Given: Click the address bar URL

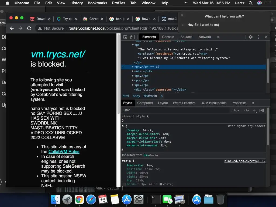Looking at the screenshot, I should pos(123,28).
